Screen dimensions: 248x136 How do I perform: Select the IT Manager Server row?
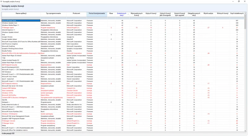123,123
